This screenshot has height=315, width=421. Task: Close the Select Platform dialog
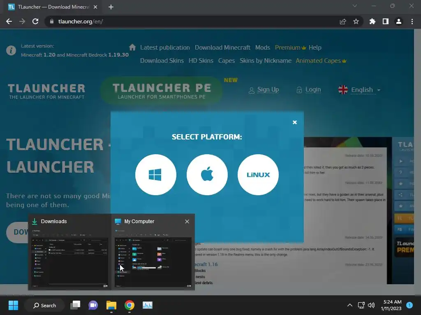coord(294,122)
